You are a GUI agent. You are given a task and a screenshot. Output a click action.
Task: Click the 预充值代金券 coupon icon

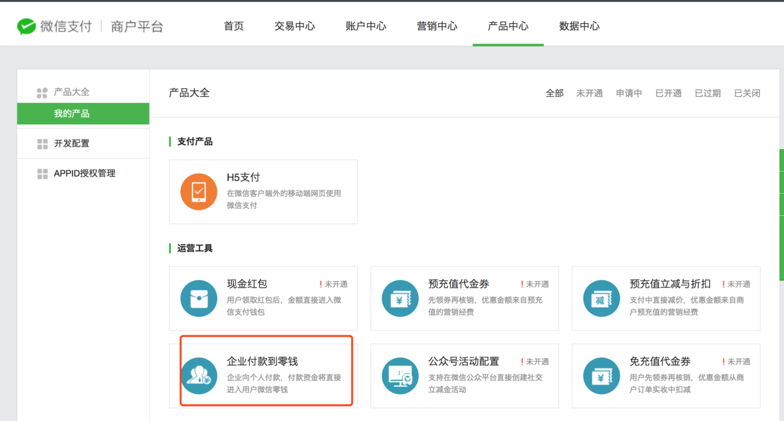point(400,299)
